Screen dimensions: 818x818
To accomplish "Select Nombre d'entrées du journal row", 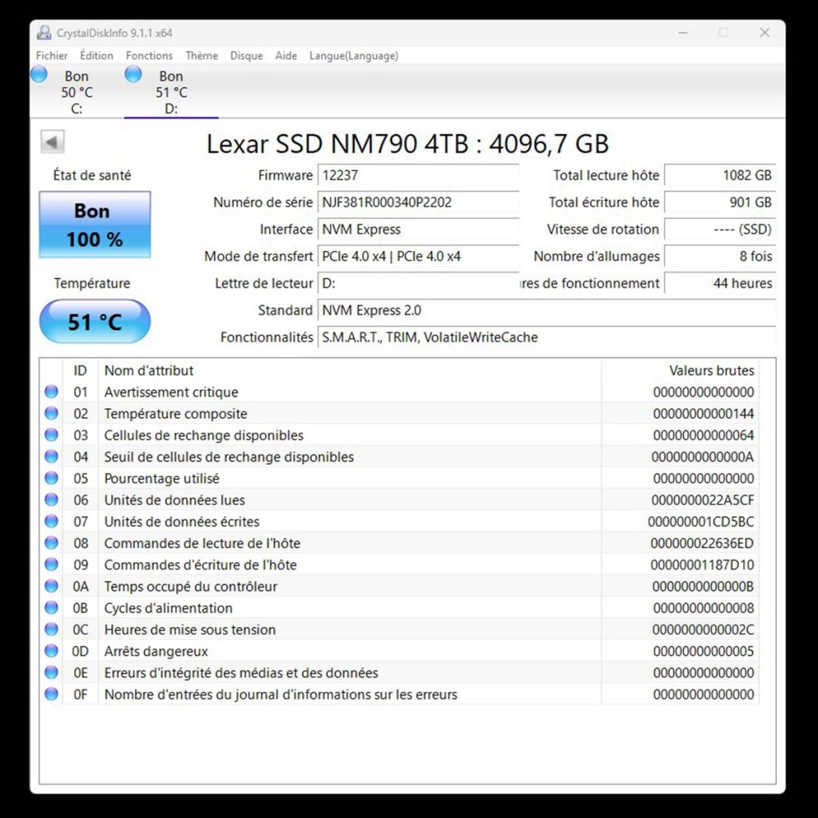I will pos(399,694).
